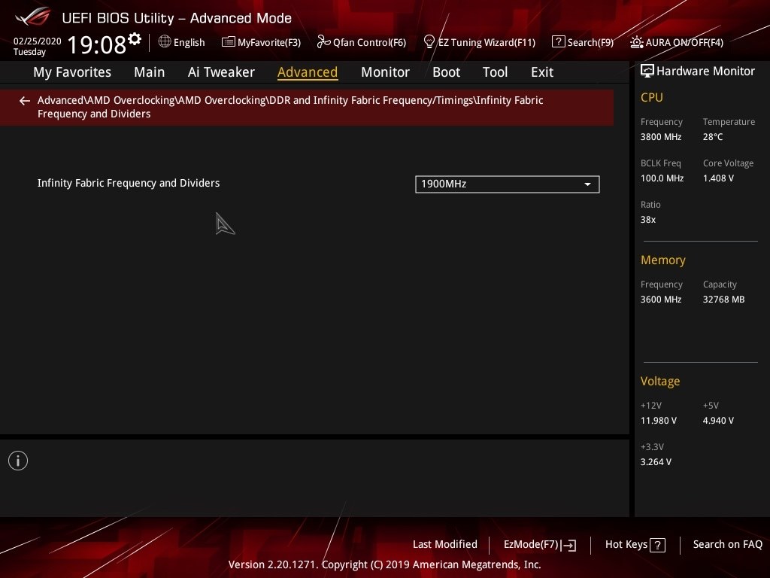Click the date 02/25/2020
Screen dimensions: 770x578
coord(38,41)
